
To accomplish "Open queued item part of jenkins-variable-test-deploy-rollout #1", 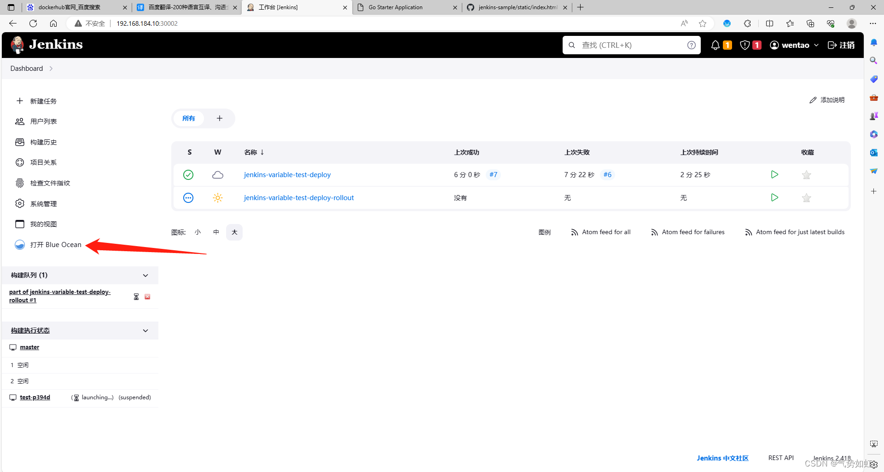I will [60, 296].
